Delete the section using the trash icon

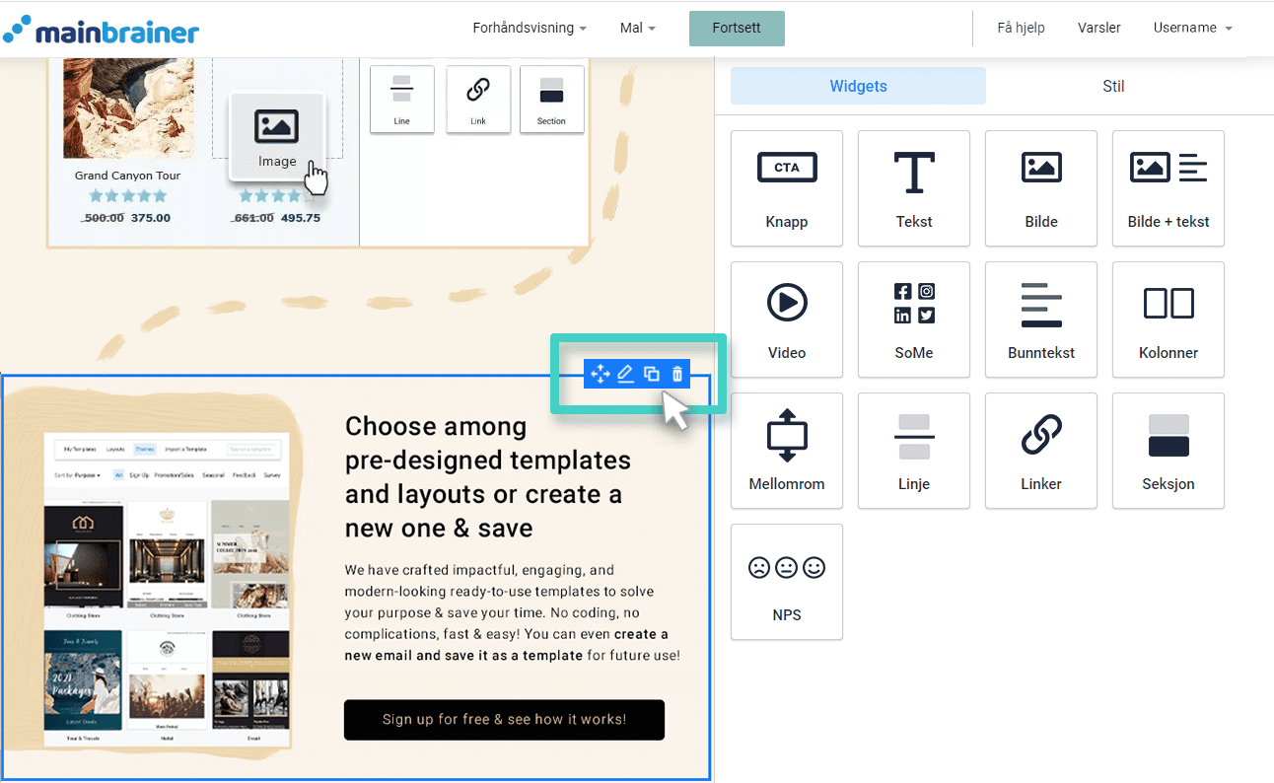(x=677, y=374)
